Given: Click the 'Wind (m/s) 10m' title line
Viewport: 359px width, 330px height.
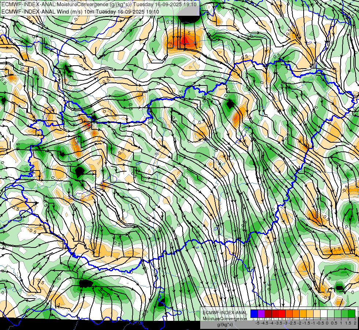Looking at the screenshot, I should [80, 11].
